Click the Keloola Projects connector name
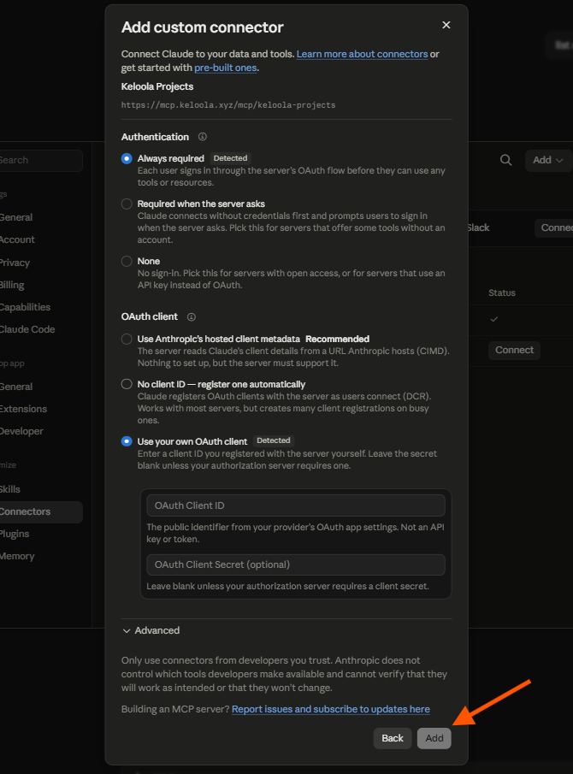The height and width of the screenshot is (774, 573). pyautogui.click(x=157, y=86)
